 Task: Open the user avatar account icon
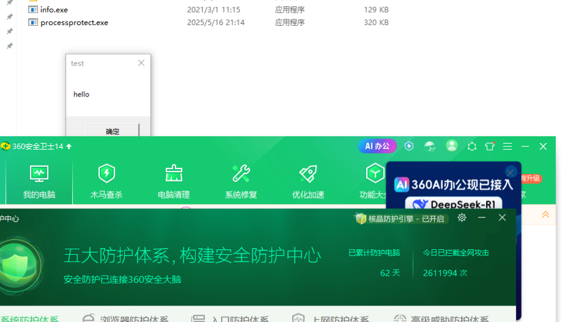(x=452, y=146)
